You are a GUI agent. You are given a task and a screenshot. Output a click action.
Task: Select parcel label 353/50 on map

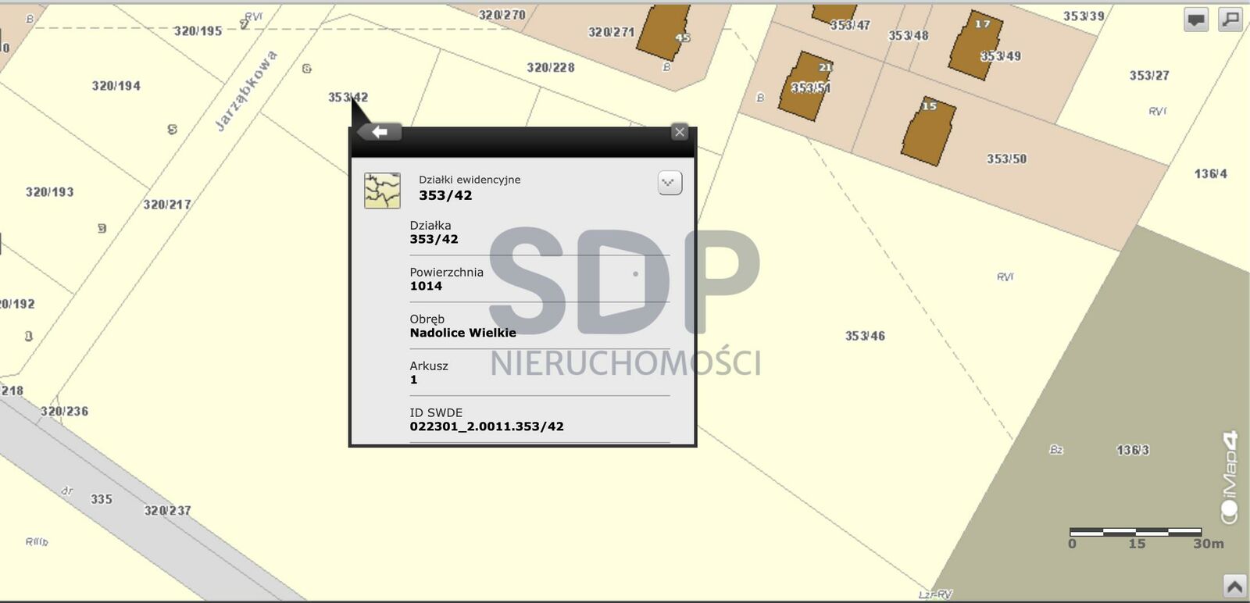(x=1006, y=159)
